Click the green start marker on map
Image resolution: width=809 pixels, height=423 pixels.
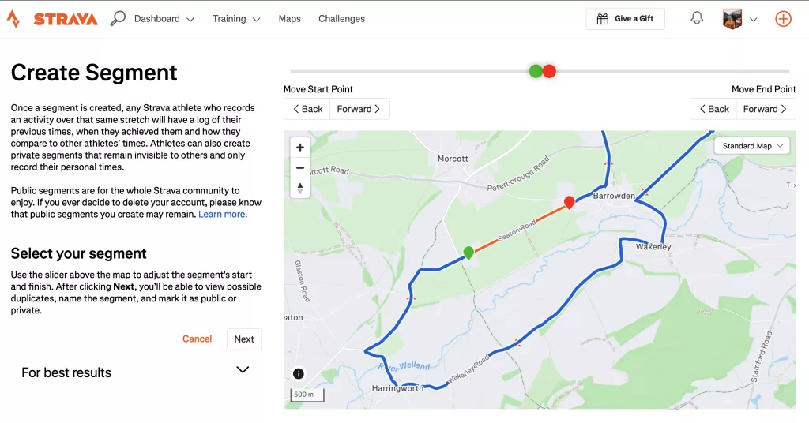pos(468,253)
